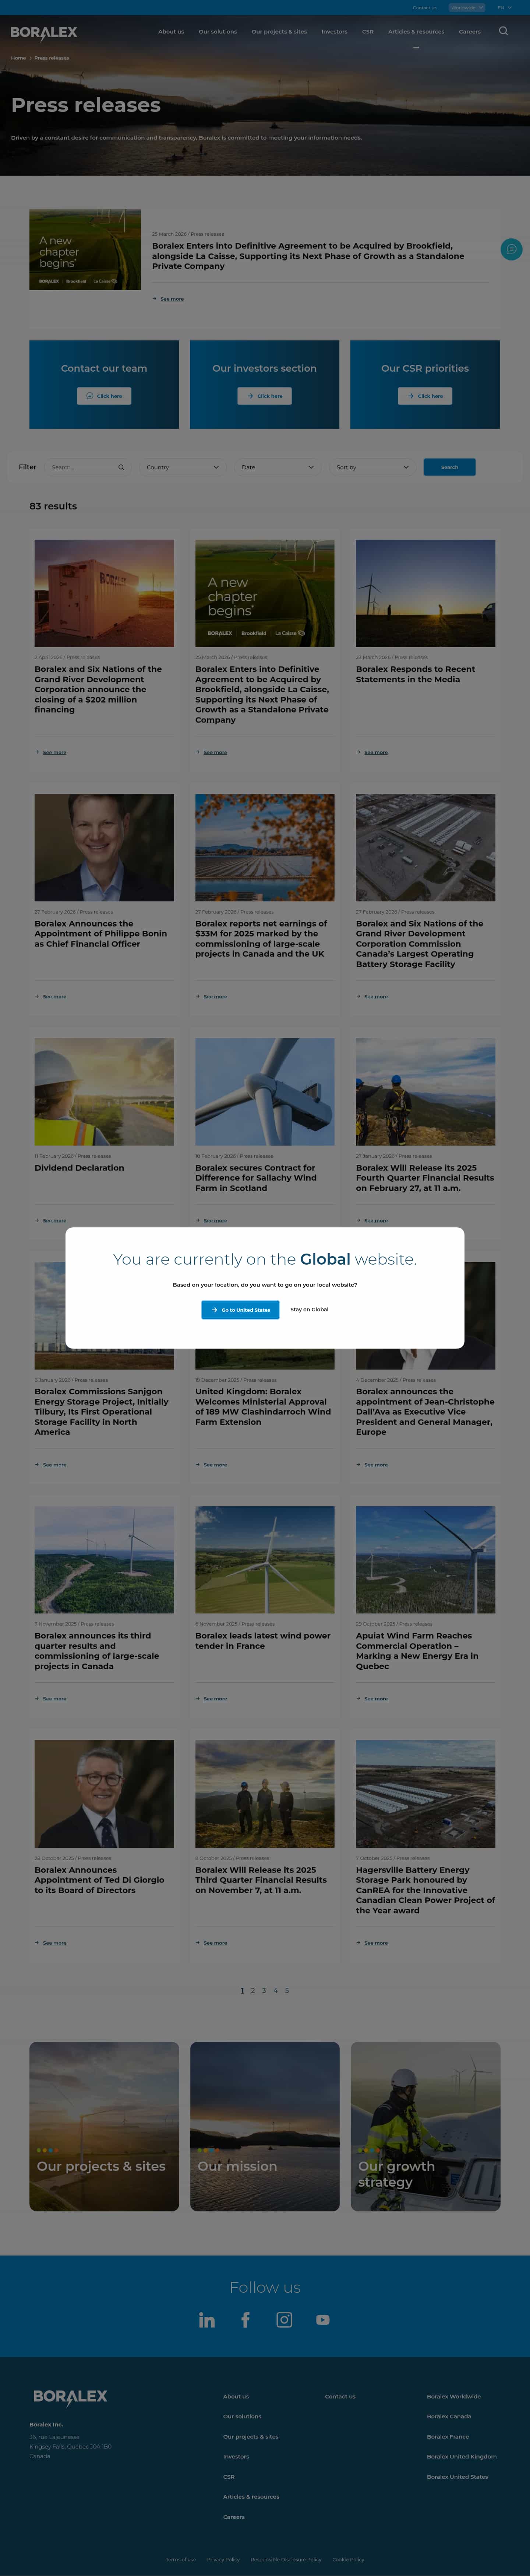The height and width of the screenshot is (2576, 530).
Task: Open headline Boralex leads latest wind power tender
Action: (263, 1641)
